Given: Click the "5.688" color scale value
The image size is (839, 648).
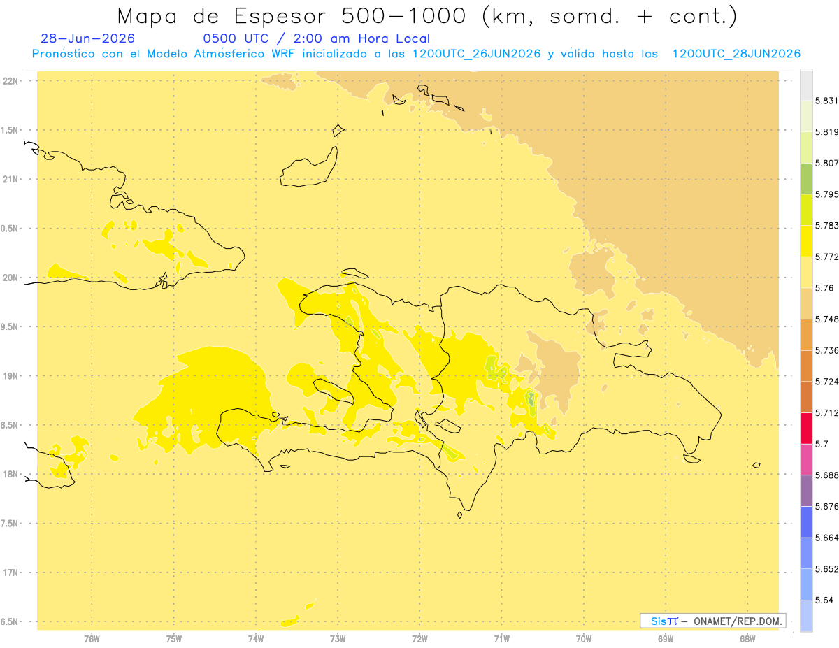Looking at the screenshot, I should [827, 475].
